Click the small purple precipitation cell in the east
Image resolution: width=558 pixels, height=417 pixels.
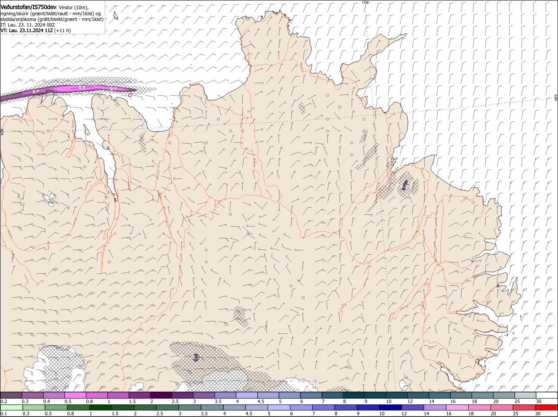pos(405,185)
